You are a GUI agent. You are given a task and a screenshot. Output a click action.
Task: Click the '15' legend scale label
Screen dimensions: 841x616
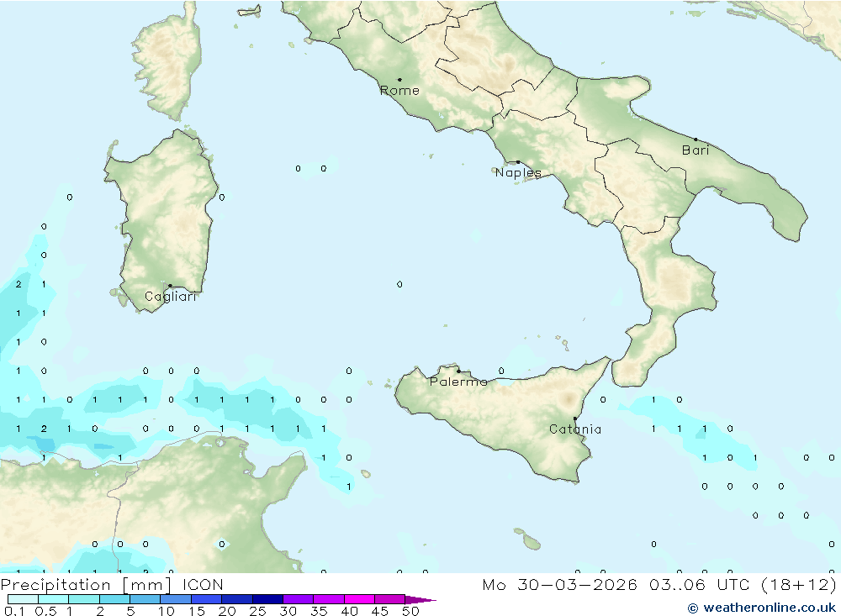197,611
